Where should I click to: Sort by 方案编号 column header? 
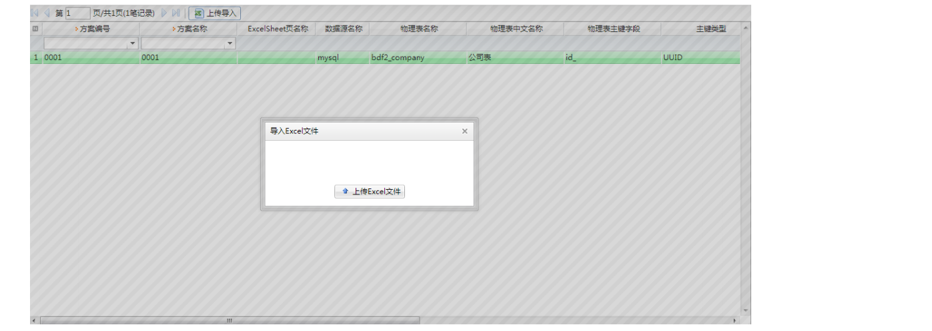pos(92,29)
